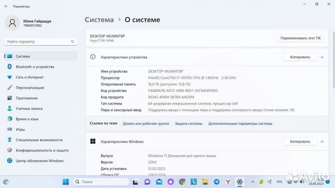Open the purple Alice assistant taskbar icon

click(x=170, y=182)
